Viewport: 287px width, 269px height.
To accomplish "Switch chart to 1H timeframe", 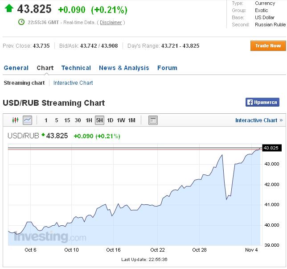I will click(89, 120).
